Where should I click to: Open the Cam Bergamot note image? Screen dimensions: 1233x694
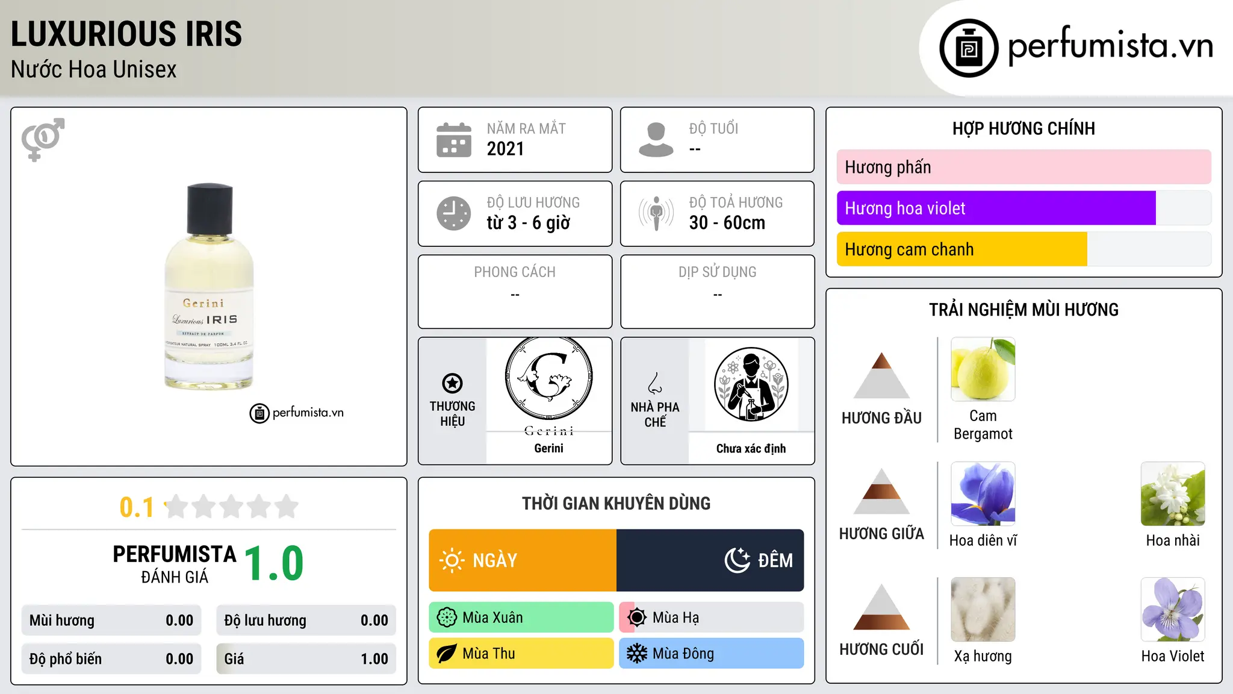tap(983, 369)
